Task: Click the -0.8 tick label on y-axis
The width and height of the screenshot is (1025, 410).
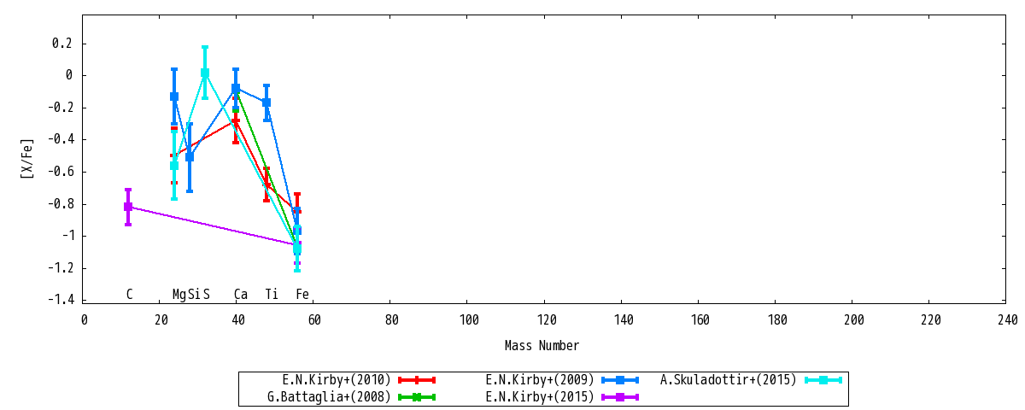Action: (x=61, y=204)
